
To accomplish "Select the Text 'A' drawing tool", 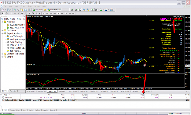I will point(29,13).
